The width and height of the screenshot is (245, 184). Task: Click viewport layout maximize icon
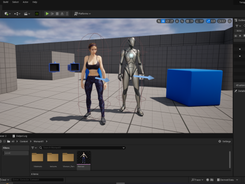click(230, 21)
